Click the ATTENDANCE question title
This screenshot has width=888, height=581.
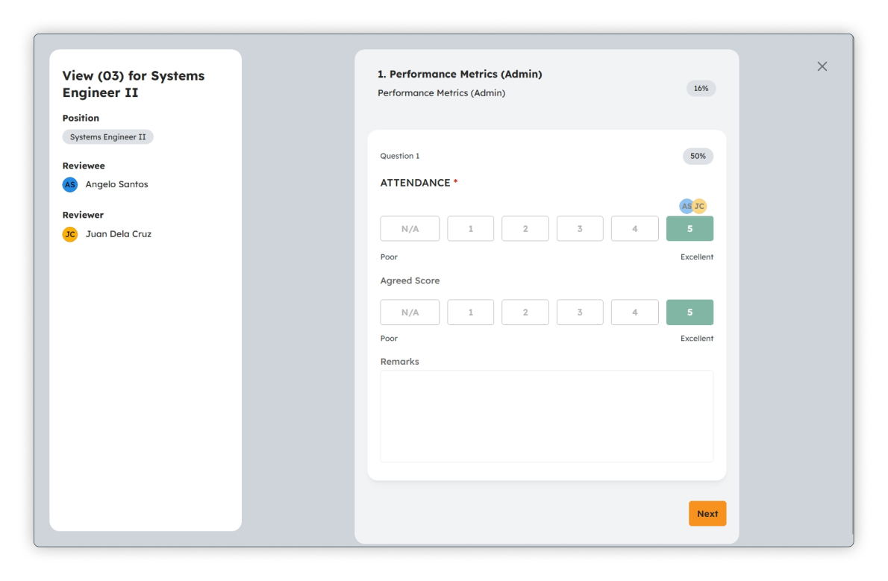point(415,183)
